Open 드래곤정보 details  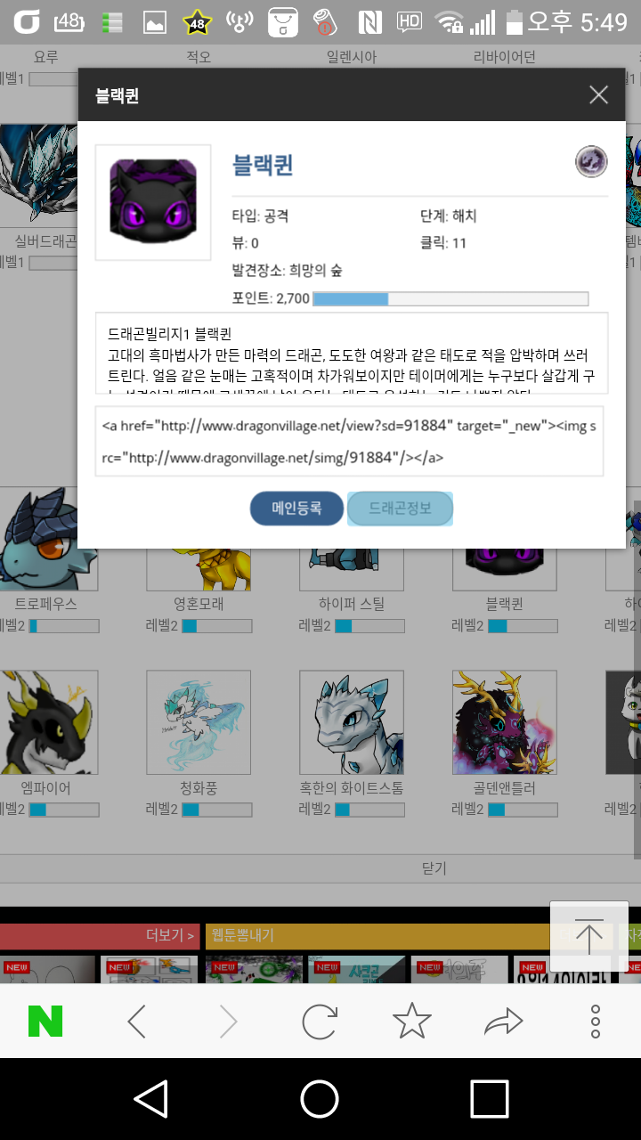pyautogui.click(x=400, y=509)
